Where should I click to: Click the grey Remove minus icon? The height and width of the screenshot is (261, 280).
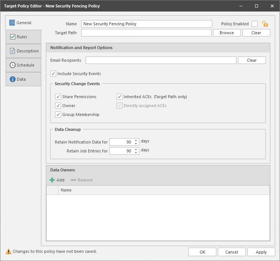pyautogui.click(x=73, y=180)
